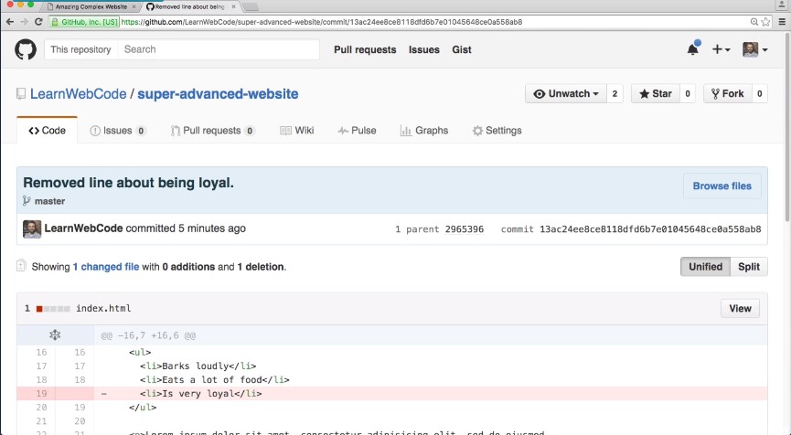Switch diff to Split view
The width and height of the screenshot is (791, 435).
click(749, 267)
